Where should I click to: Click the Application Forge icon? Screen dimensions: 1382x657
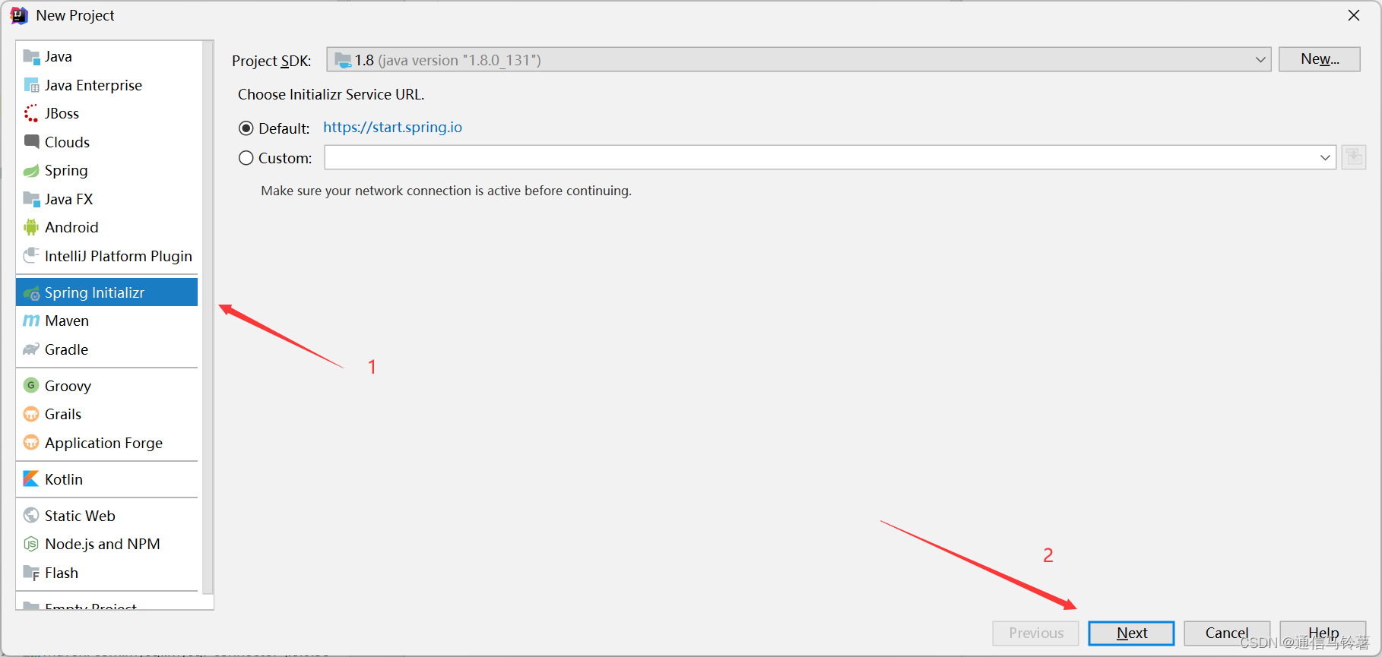coord(31,443)
